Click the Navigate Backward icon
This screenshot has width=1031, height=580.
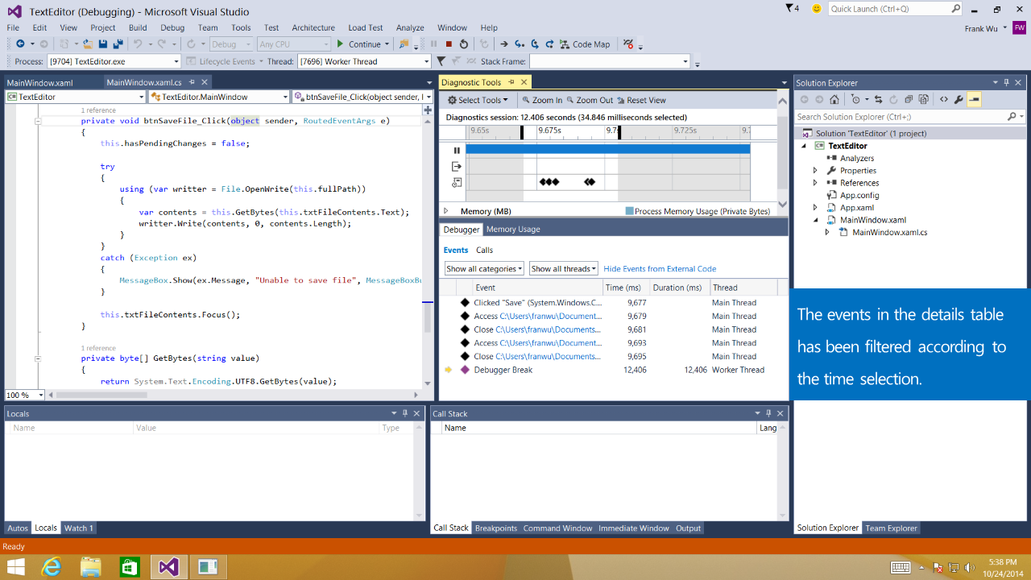pyautogui.click(x=21, y=44)
